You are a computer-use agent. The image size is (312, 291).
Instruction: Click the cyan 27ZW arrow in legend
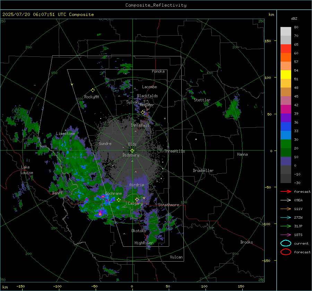[x=286, y=218]
